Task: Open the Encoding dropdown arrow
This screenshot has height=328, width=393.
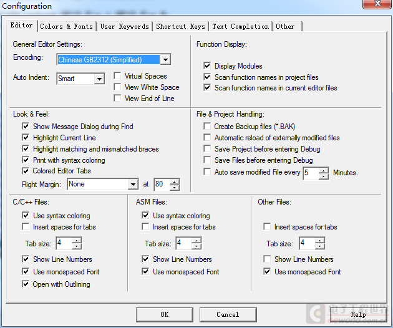Action: pos(165,60)
